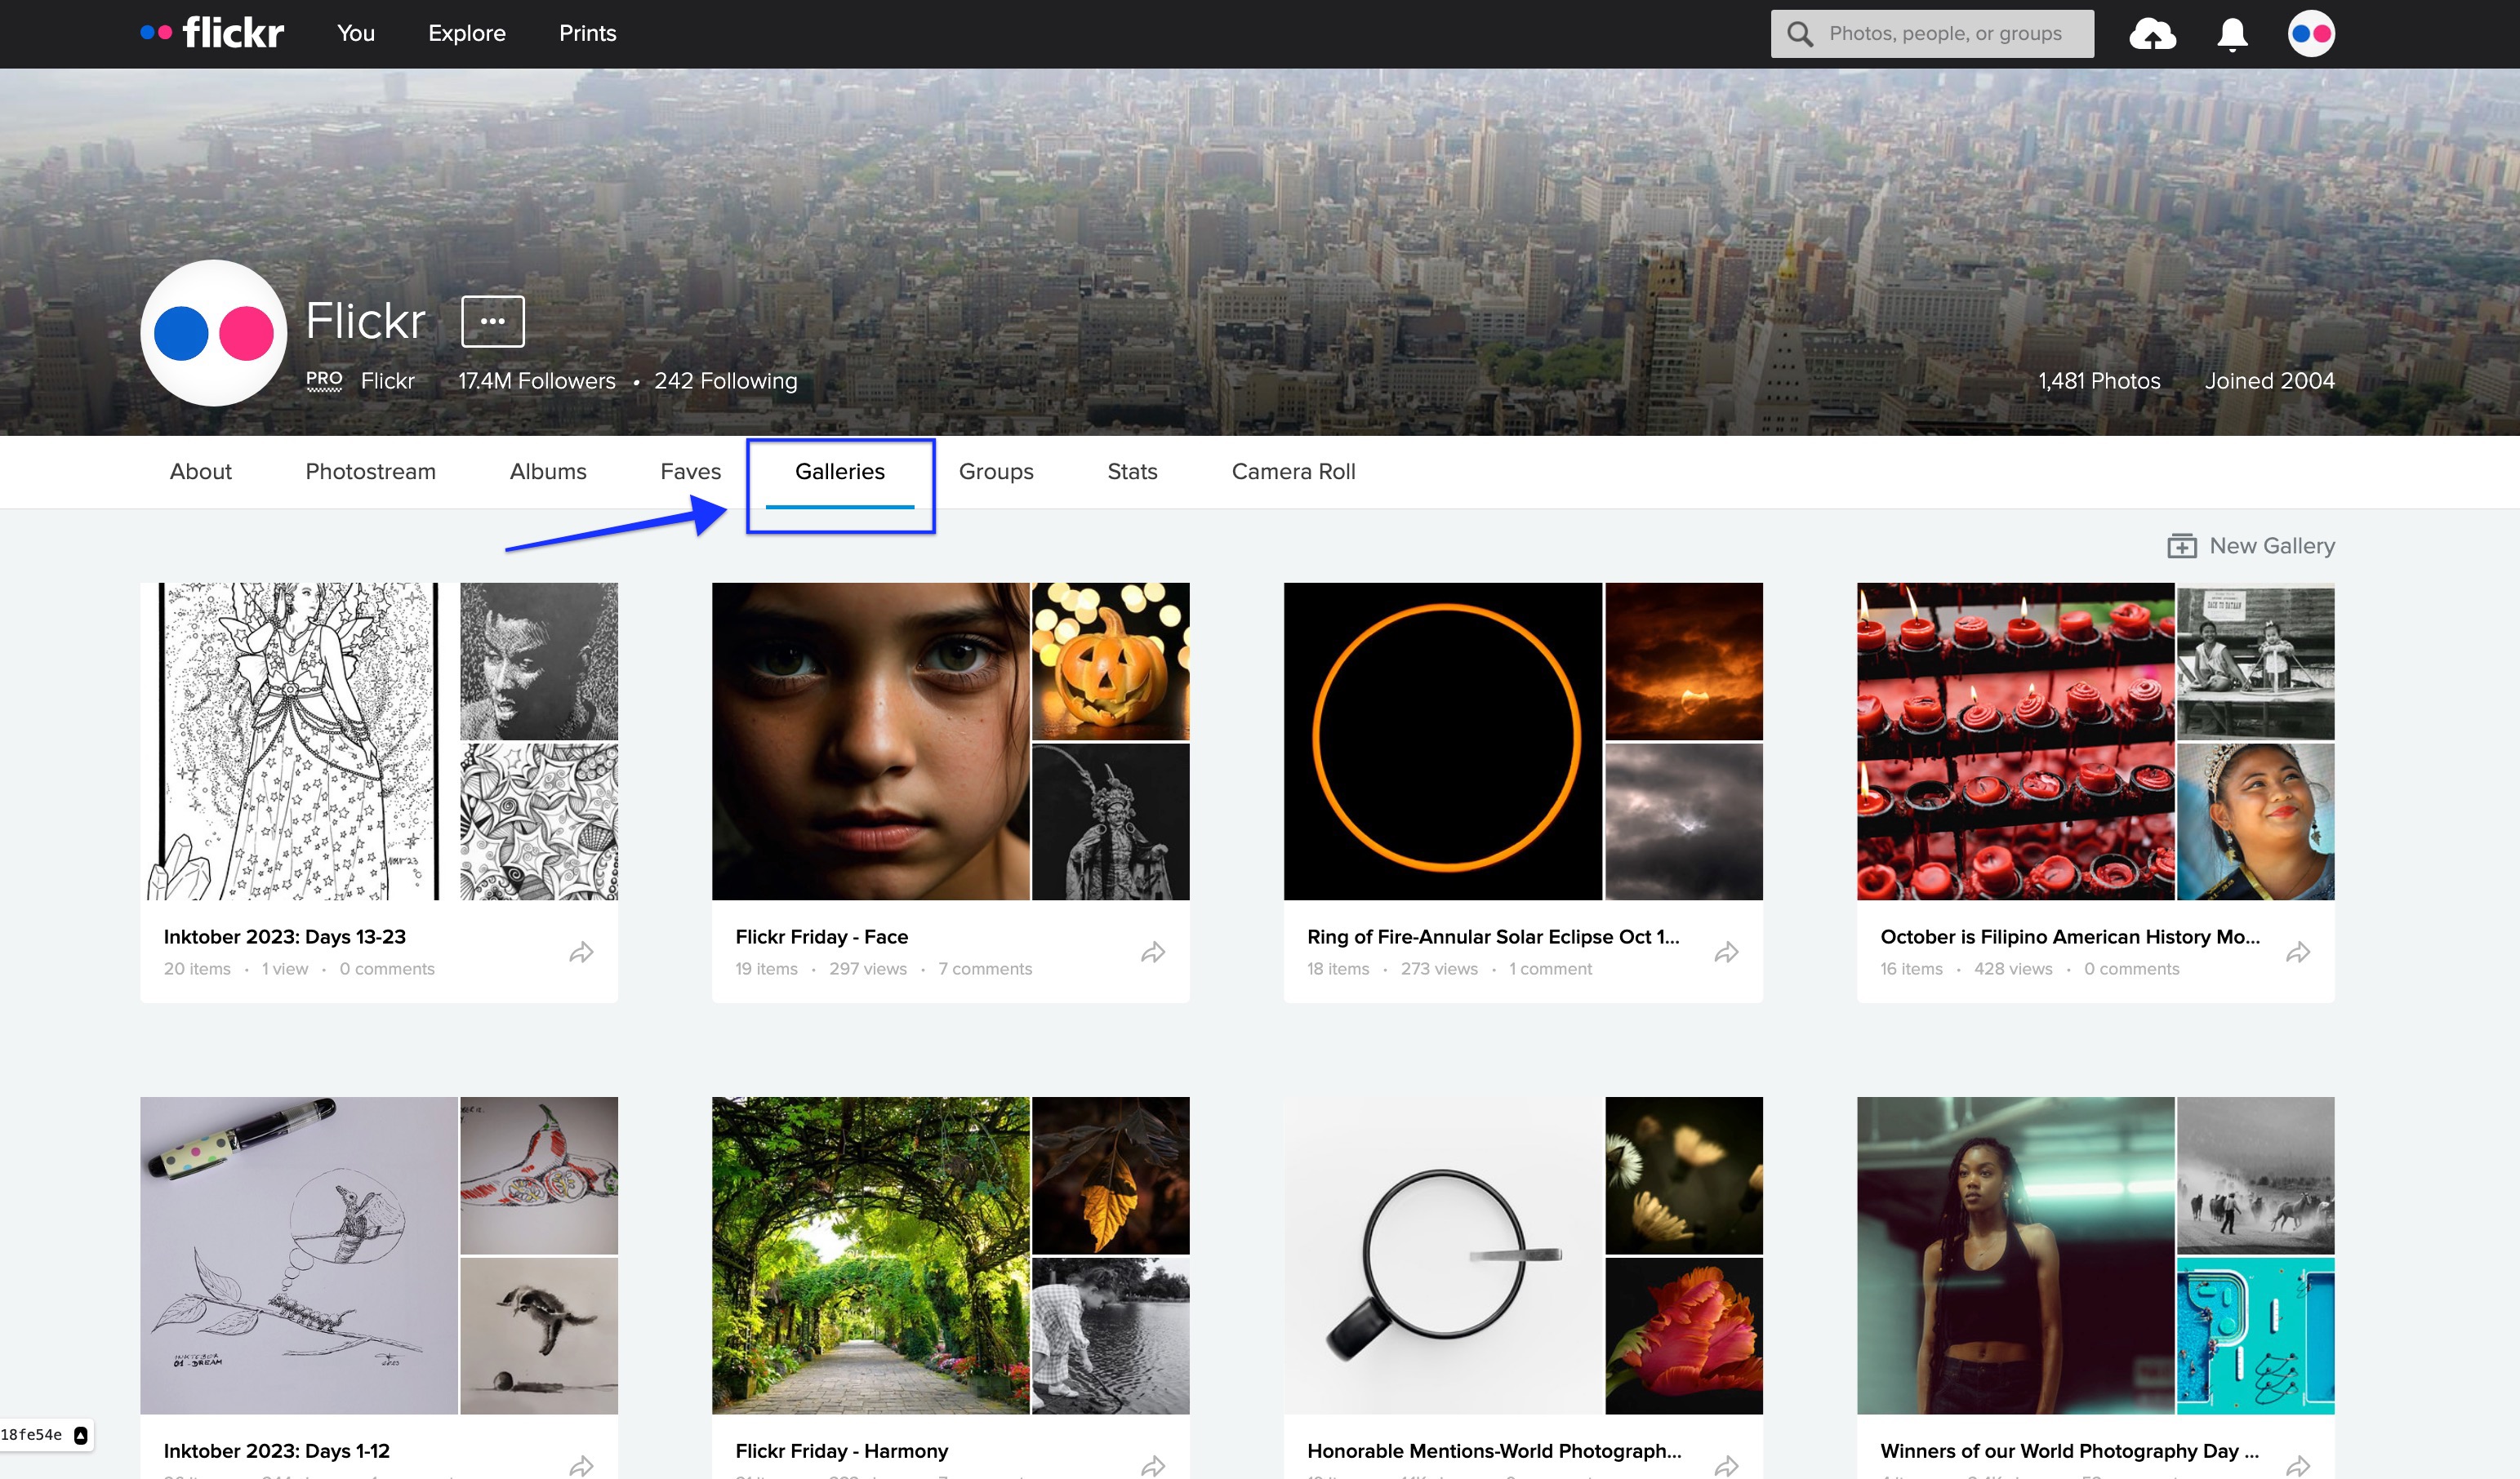2520x1479 pixels.
Task: Click the search magnifier icon
Action: pyautogui.click(x=1799, y=33)
